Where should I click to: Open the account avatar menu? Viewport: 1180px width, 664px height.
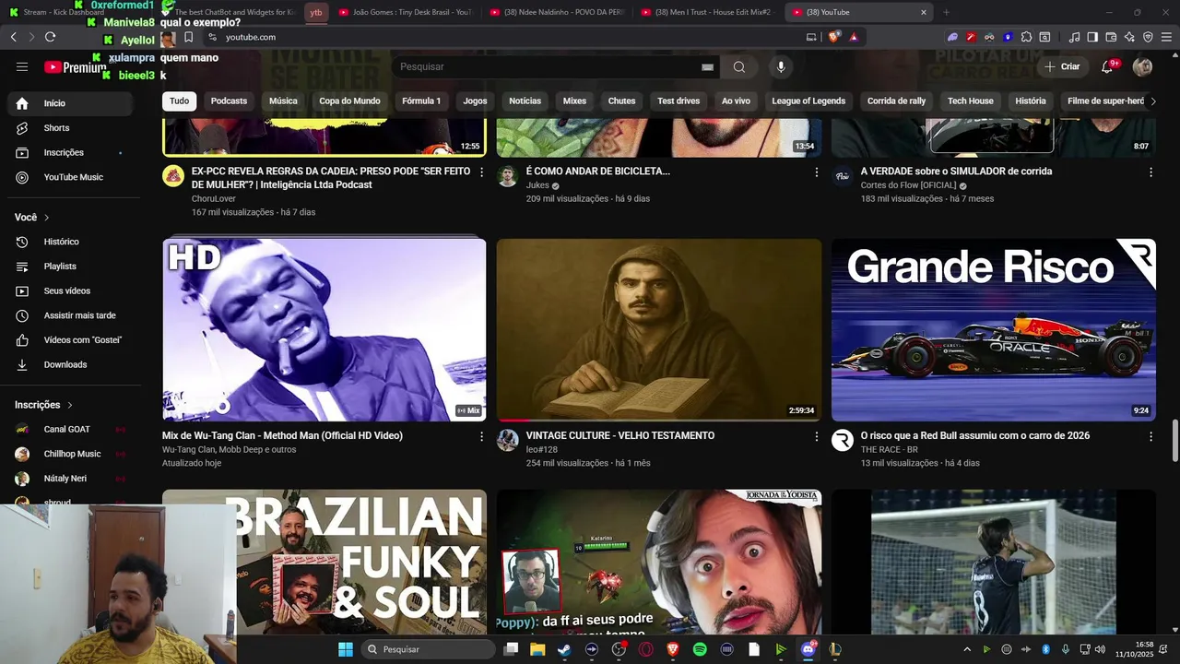[x=1142, y=66]
